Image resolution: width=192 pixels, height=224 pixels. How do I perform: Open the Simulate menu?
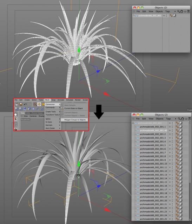69,100
